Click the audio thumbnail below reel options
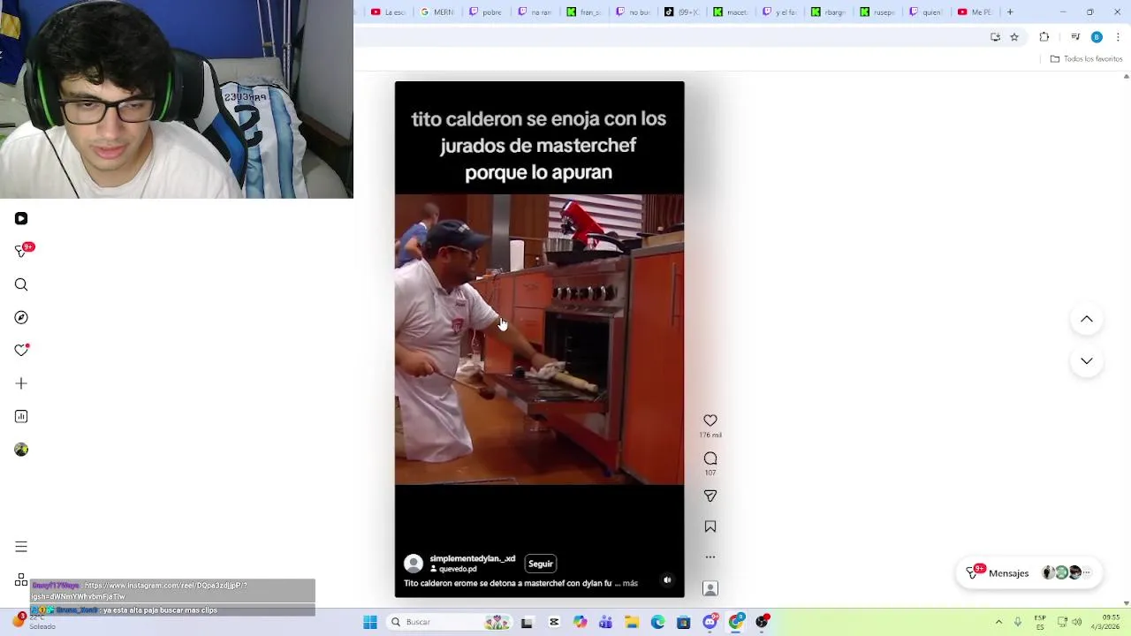 (710, 588)
